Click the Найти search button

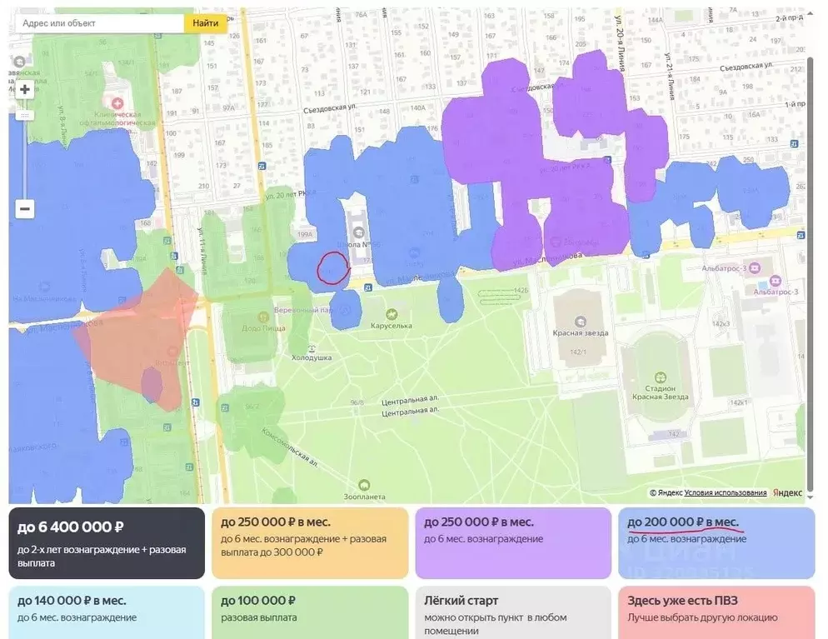pyautogui.click(x=206, y=23)
